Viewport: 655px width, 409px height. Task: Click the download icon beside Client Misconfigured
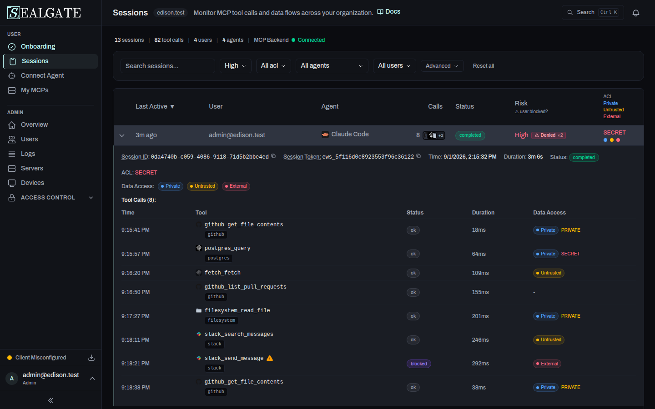click(x=91, y=358)
